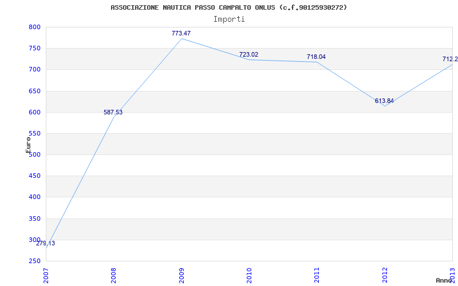Screen dimensions: 458x286
Task: Click the 2013 x-axis year label
Action: tap(452, 275)
